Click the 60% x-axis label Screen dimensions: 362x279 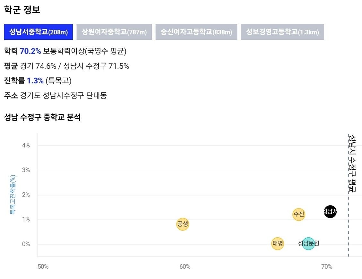tap(185, 267)
